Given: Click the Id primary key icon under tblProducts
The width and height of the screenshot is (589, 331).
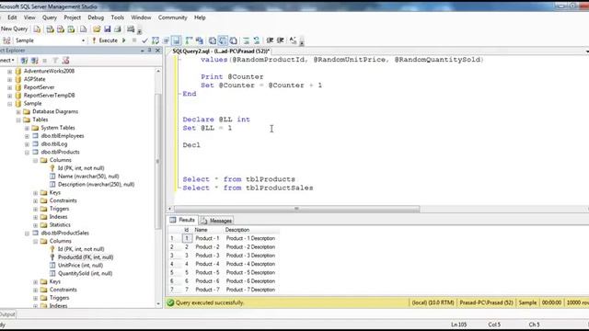Looking at the screenshot, I should click(x=52, y=168).
